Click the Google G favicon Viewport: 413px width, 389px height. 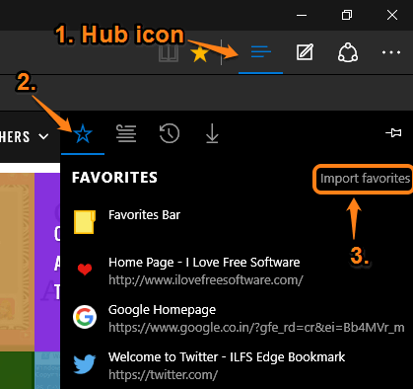85,317
